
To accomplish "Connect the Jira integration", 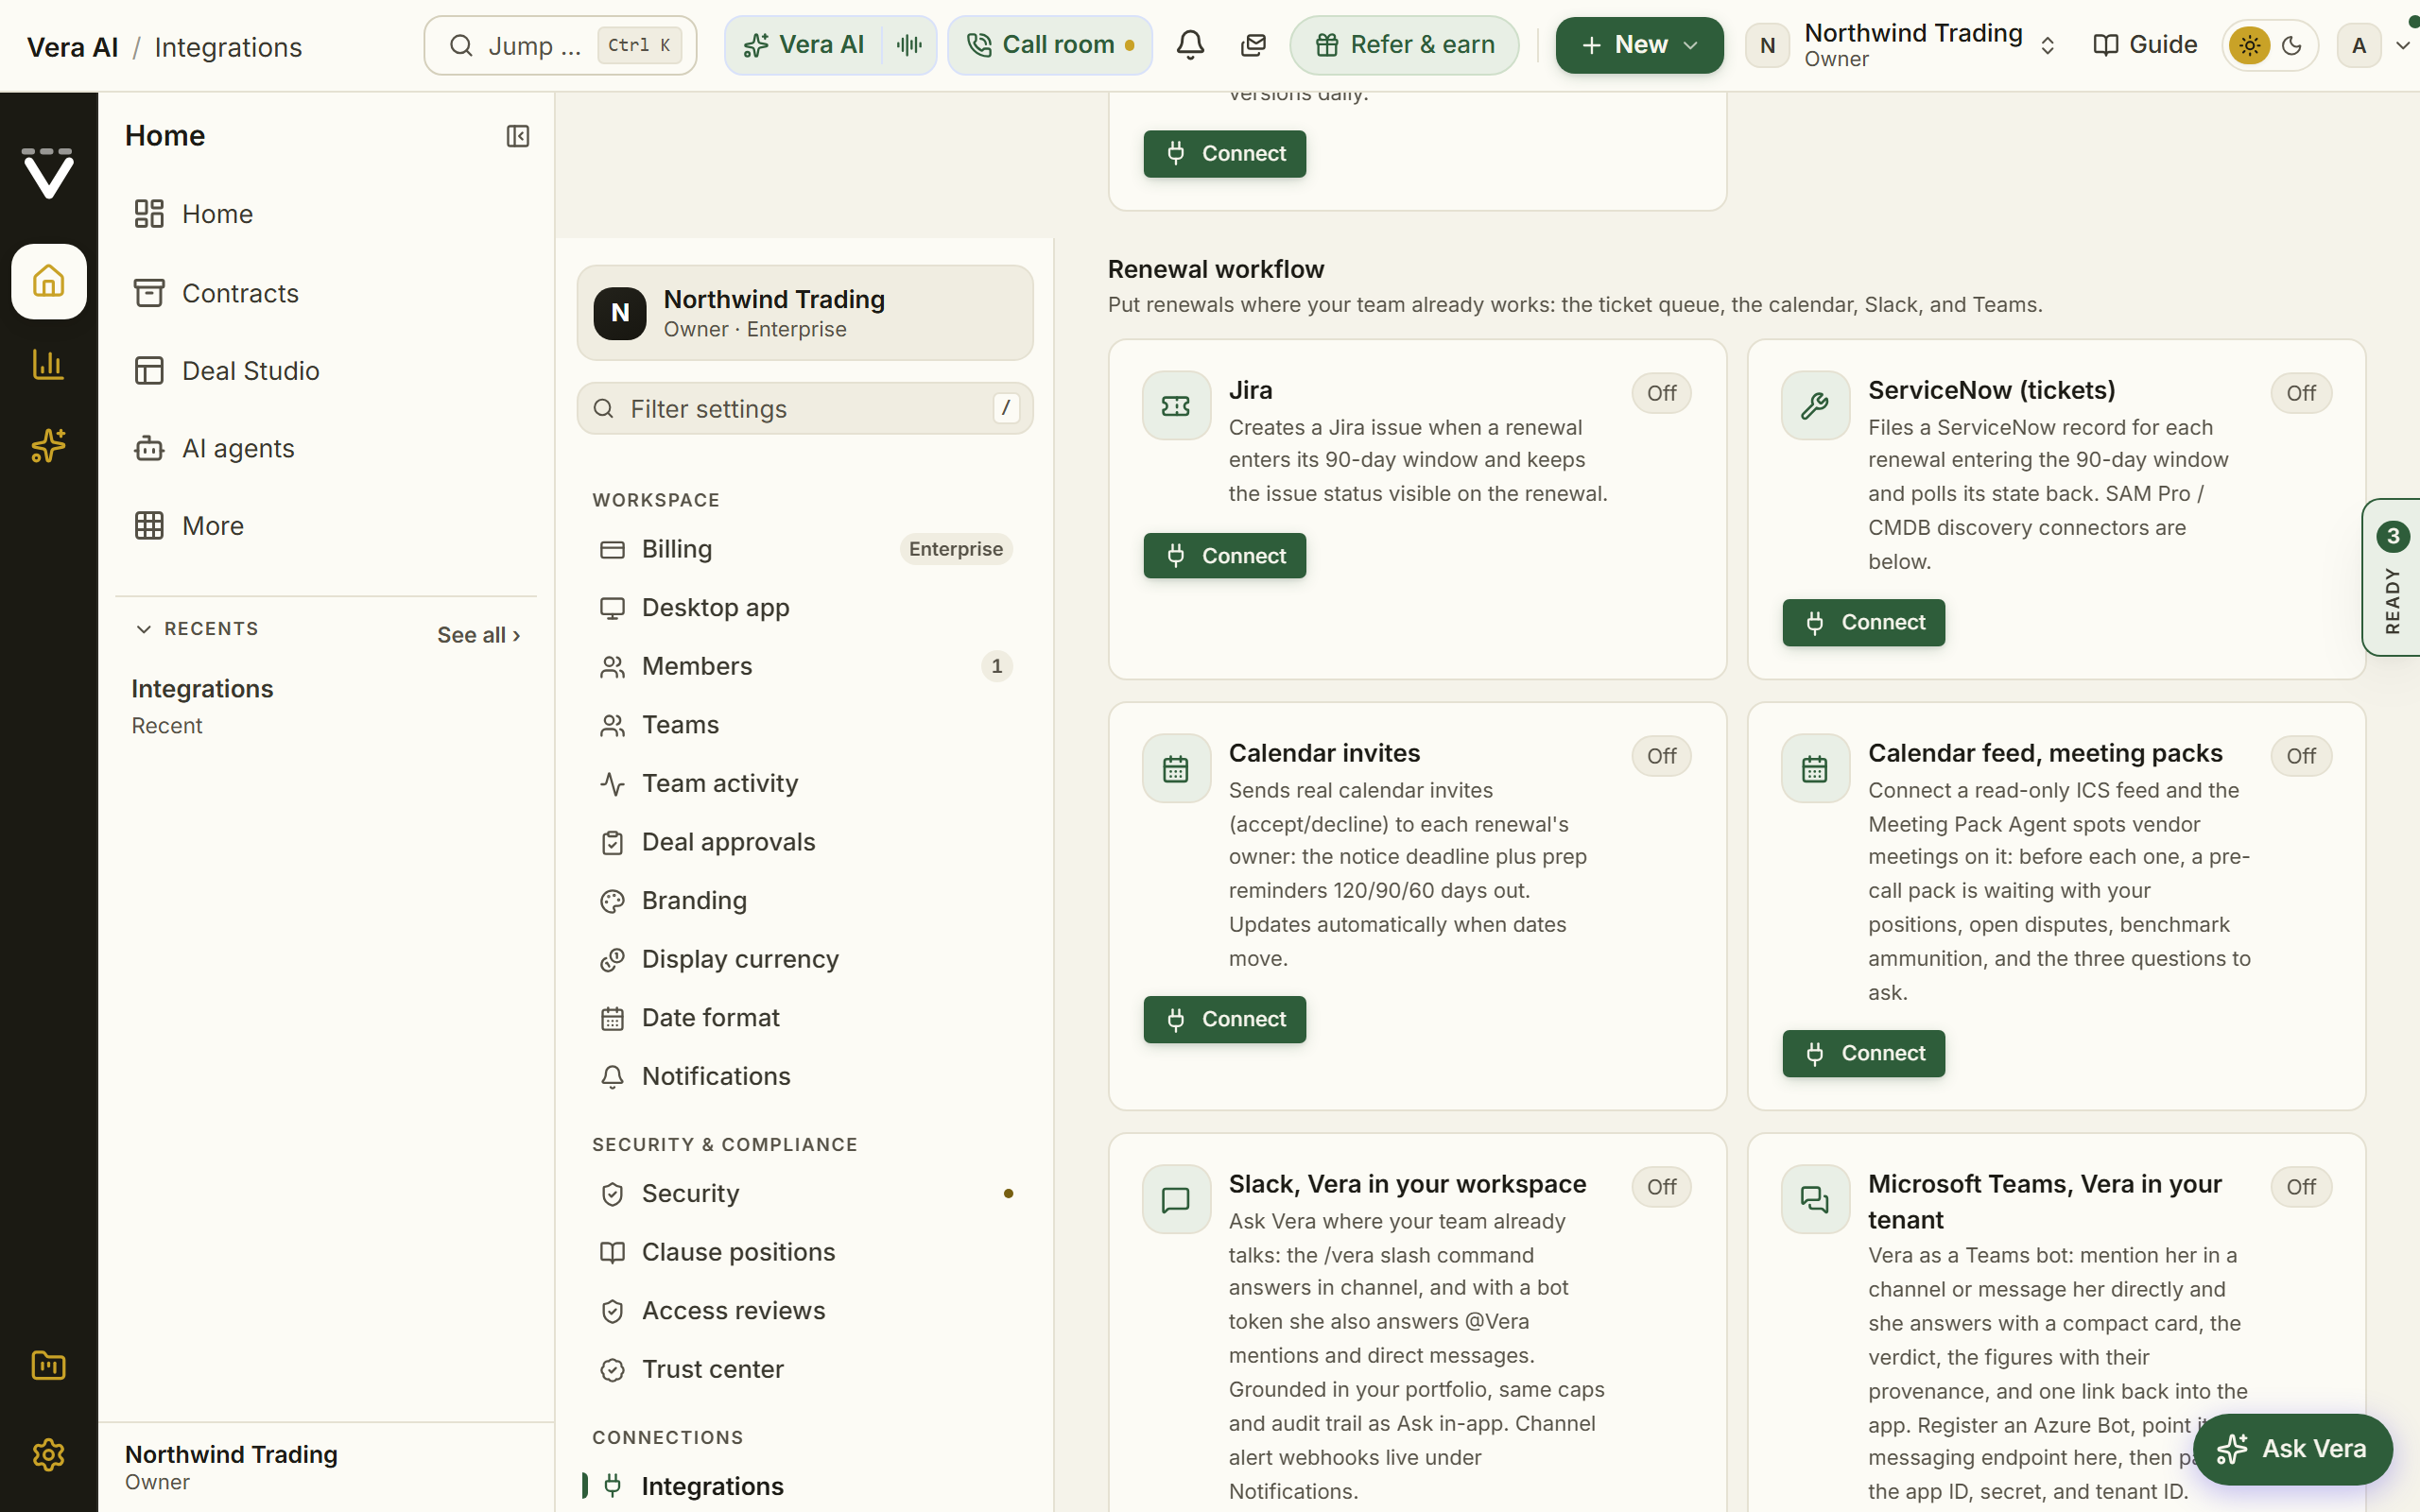I will tap(1224, 556).
